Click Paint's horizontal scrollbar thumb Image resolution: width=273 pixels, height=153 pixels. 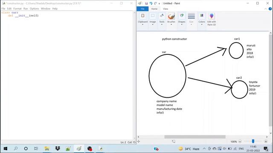pos(195,137)
